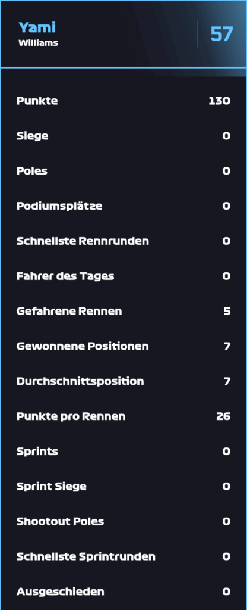The height and width of the screenshot is (610, 247).
Task: Click the Siege stat label
Action: [x=33, y=136]
